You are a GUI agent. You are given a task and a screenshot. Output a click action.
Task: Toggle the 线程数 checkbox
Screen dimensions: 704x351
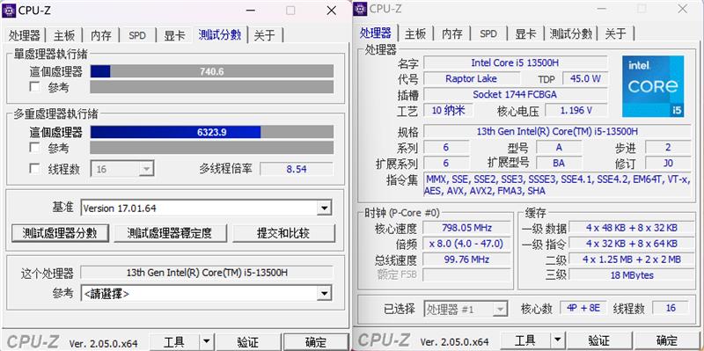pyautogui.click(x=34, y=169)
